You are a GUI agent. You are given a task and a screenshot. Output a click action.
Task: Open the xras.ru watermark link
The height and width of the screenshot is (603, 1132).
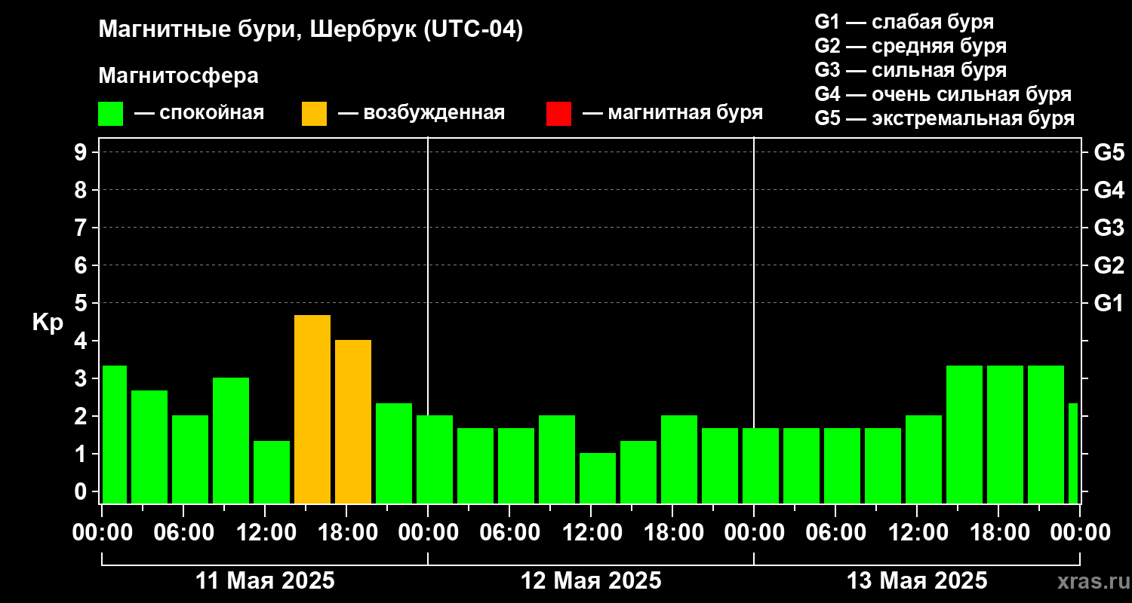click(x=1090, y=581)
